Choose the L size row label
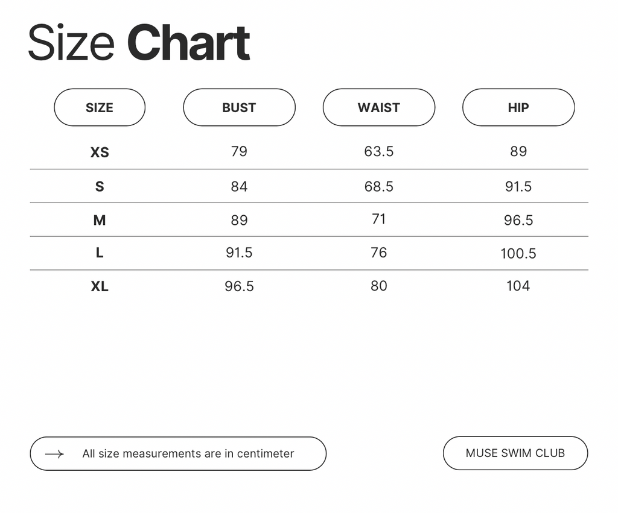 tap(100, 253)
